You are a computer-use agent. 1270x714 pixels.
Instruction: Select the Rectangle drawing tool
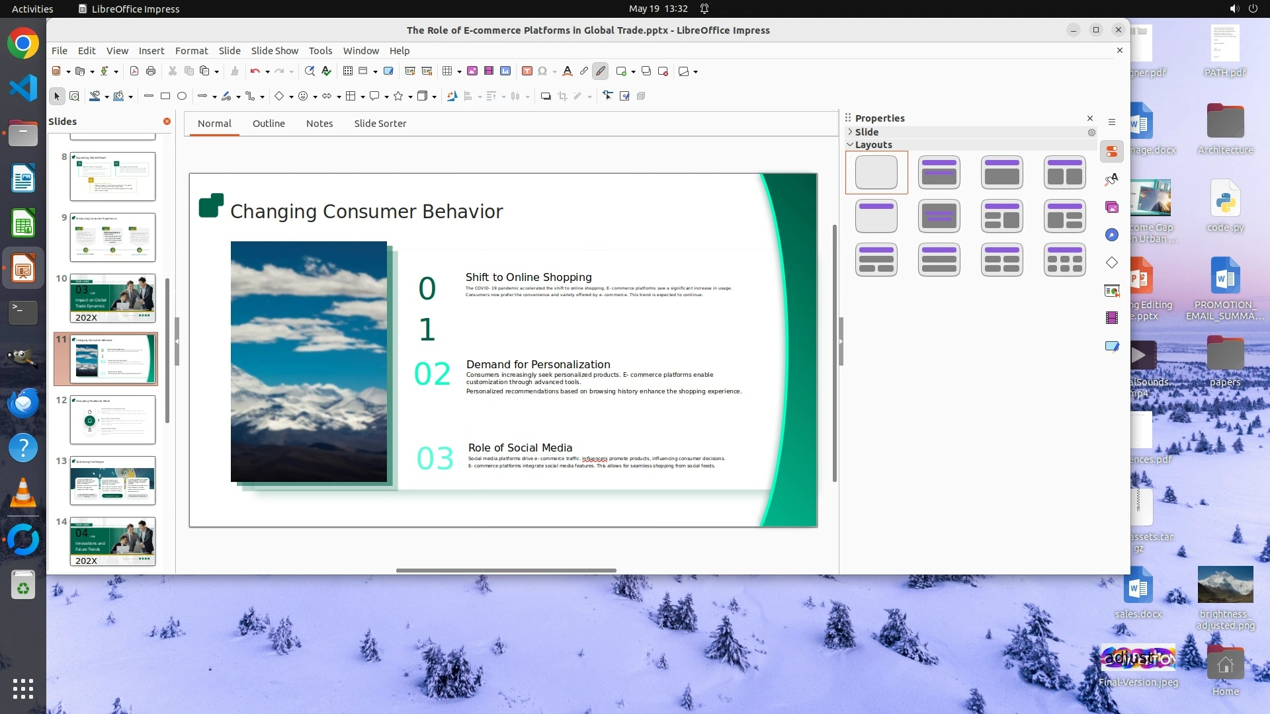pos(165,97)
